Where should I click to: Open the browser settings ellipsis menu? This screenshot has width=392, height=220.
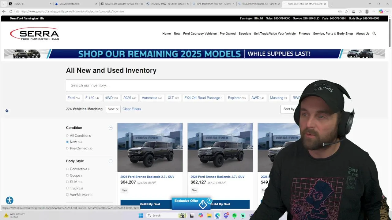(374, 11)
